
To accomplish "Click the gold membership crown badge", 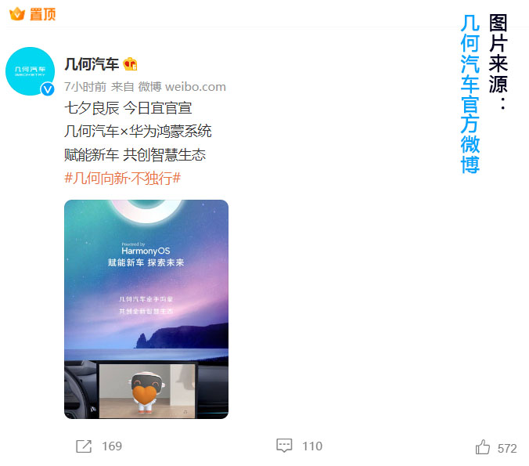I will (x=130, y=63).
